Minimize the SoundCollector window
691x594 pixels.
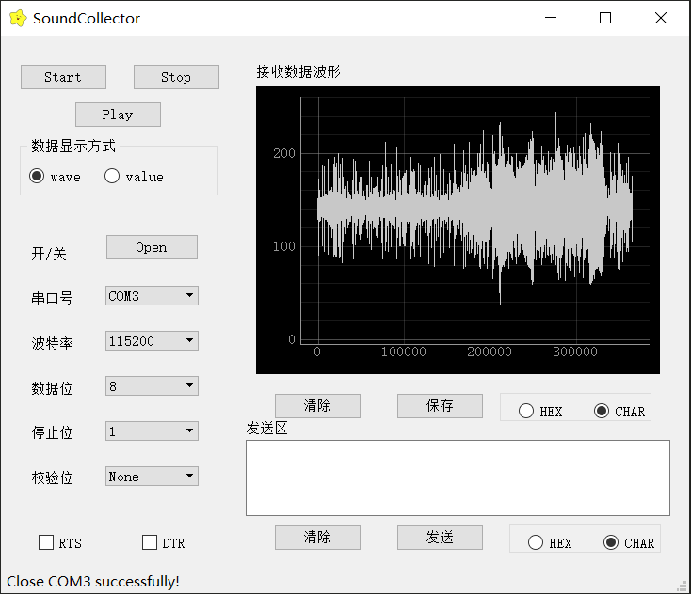click(551, 18)
